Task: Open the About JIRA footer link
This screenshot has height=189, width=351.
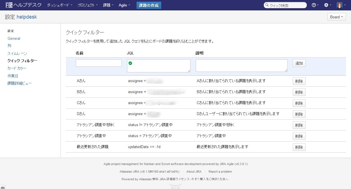Action: click(194, 172)
